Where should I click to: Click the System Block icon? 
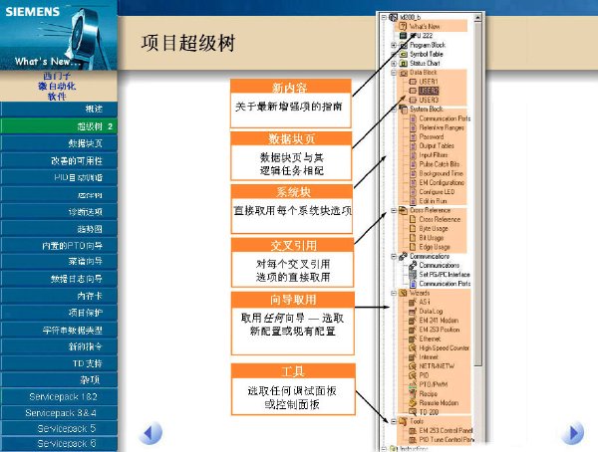(x=403, y=109)
